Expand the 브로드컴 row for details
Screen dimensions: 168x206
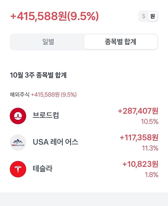(84, 116)
